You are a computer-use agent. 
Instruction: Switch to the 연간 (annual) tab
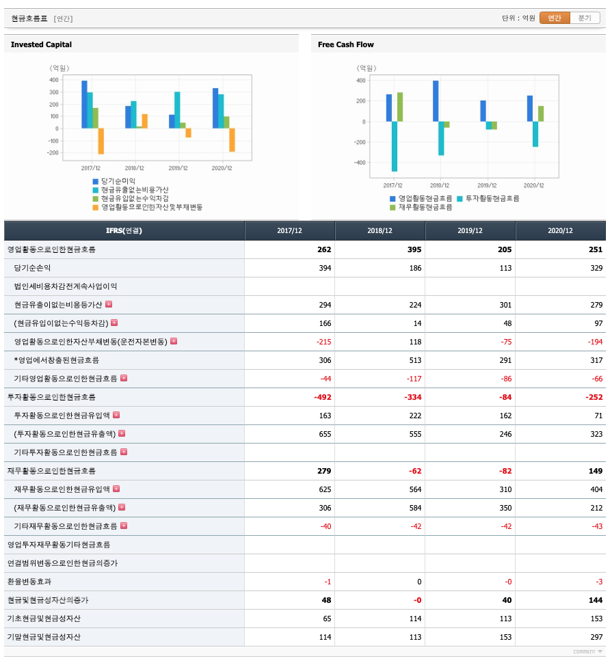tap(555, 18)
